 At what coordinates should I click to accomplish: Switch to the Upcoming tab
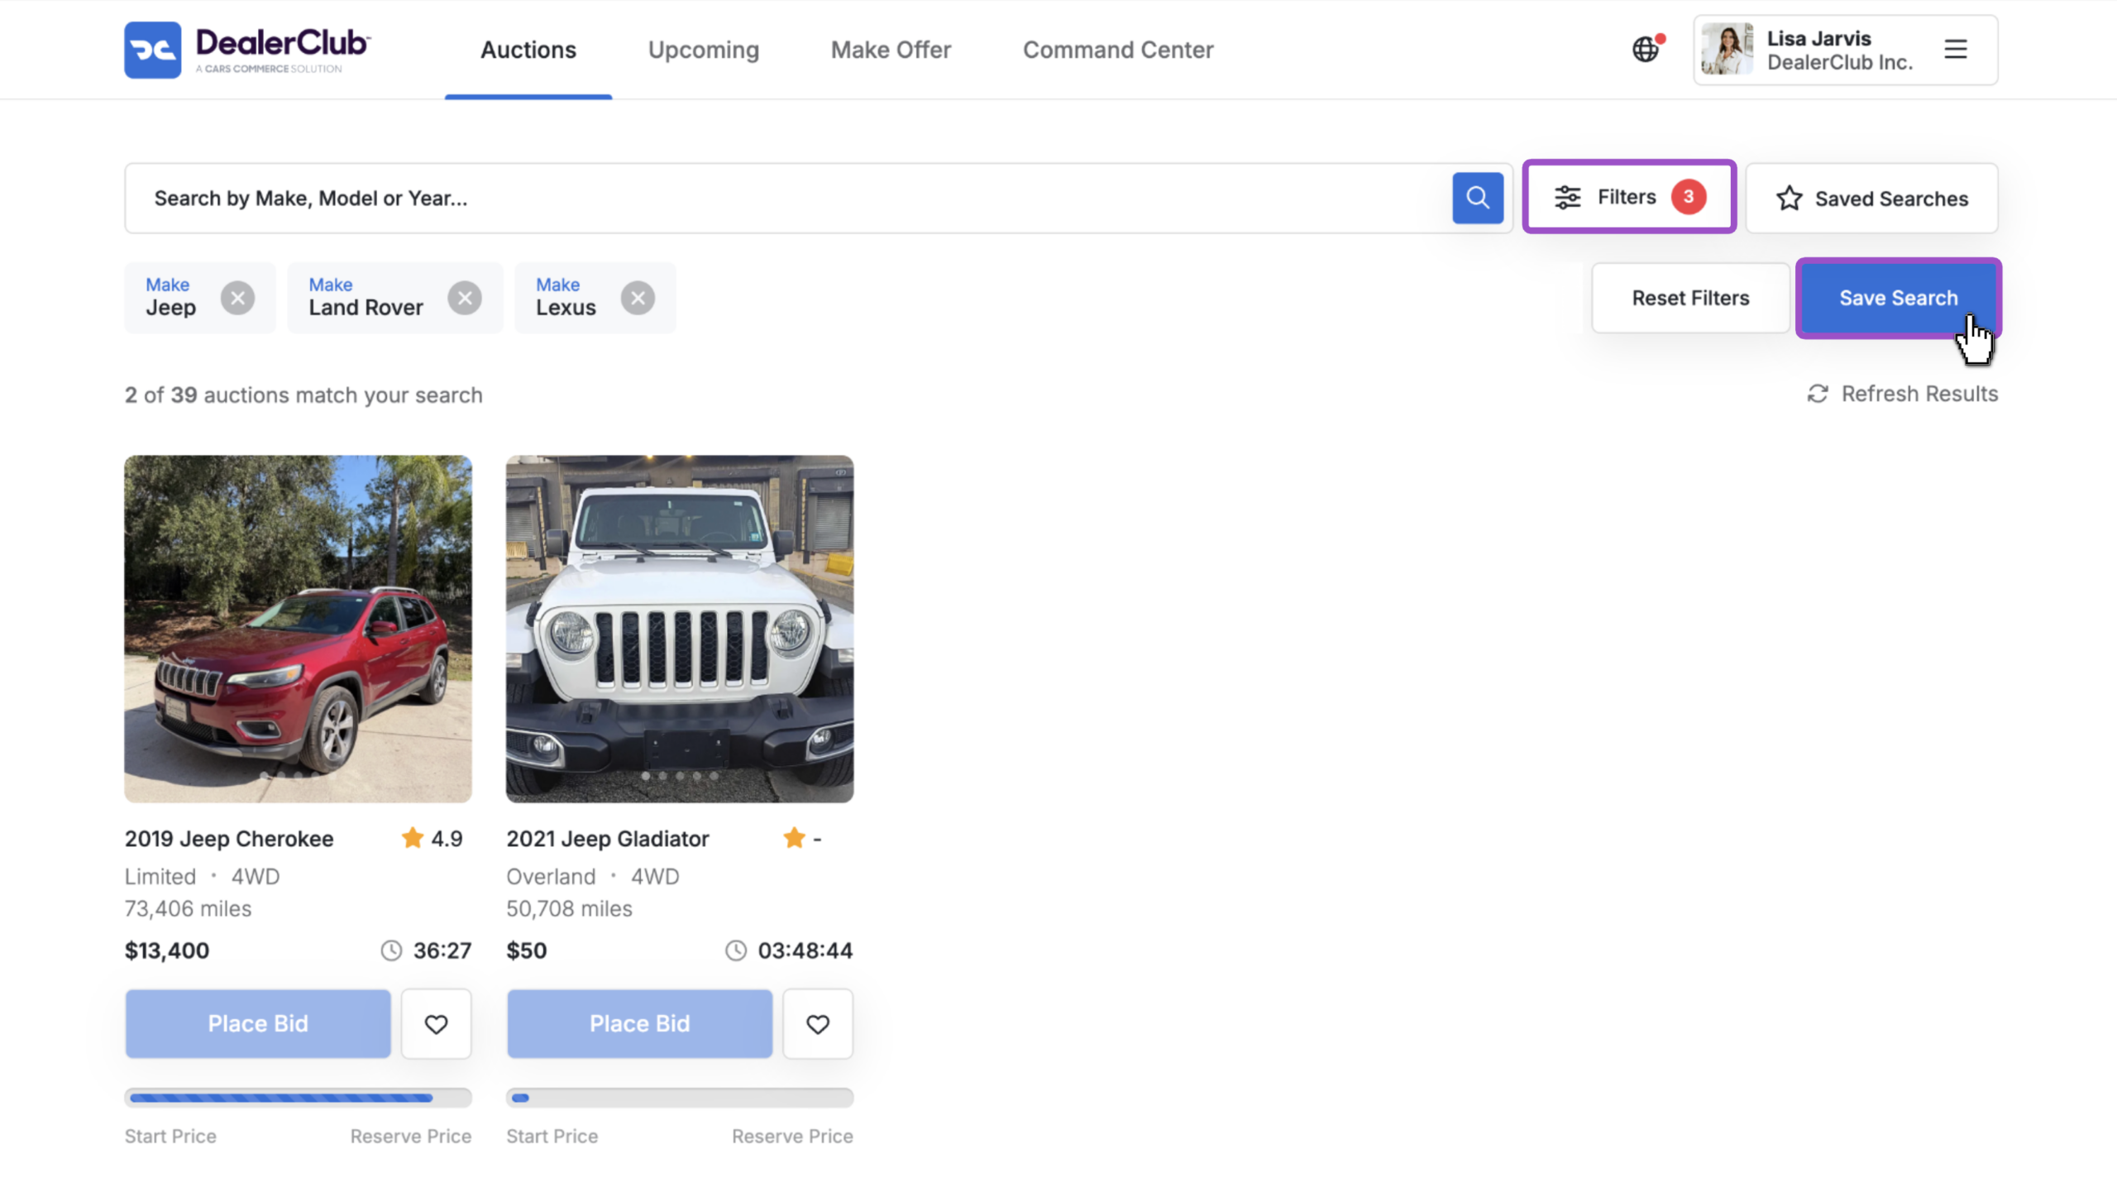pos(703,50)
